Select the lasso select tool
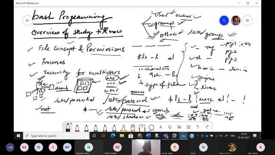This screenshot has width=275, height=155. tap(151, 127)
